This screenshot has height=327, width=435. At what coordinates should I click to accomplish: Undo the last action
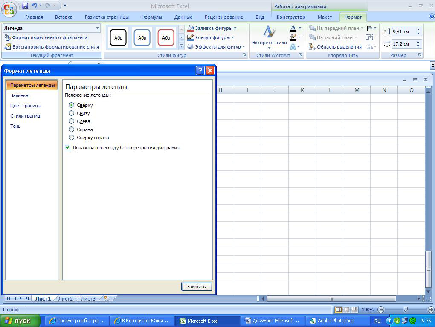[35, 5]
